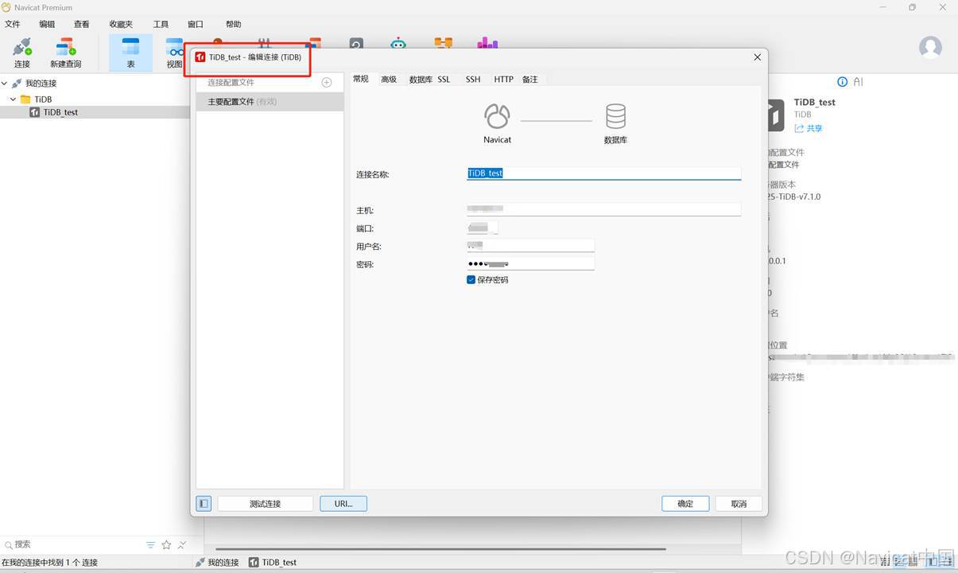The width and height of the screenshot is (958, 573).
Task: Open the 查看 menu
Action: [82, 25]
